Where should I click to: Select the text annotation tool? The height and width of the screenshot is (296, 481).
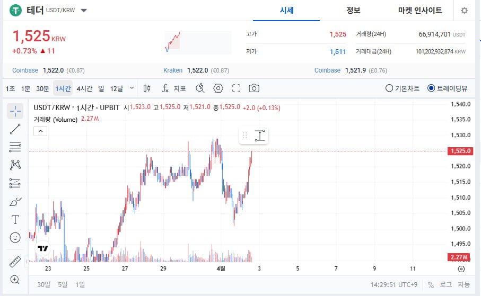[15, 219]
